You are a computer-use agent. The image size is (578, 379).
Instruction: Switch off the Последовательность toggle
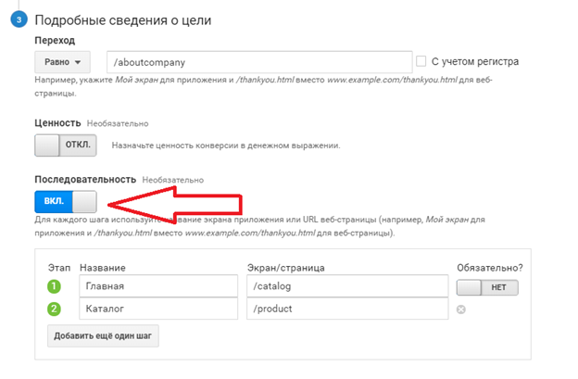[x=66, y=202]
